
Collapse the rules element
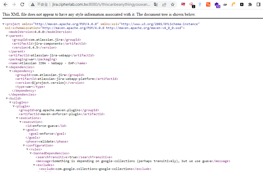(27, 149)
